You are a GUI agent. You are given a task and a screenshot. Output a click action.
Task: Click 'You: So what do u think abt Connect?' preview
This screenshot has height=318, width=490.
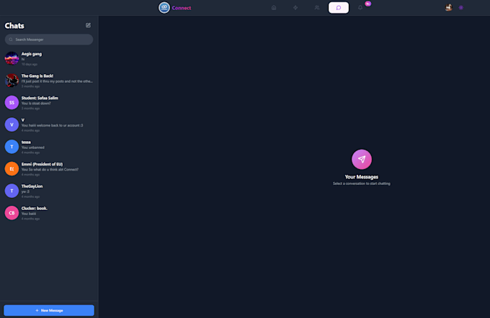(50, 170)
